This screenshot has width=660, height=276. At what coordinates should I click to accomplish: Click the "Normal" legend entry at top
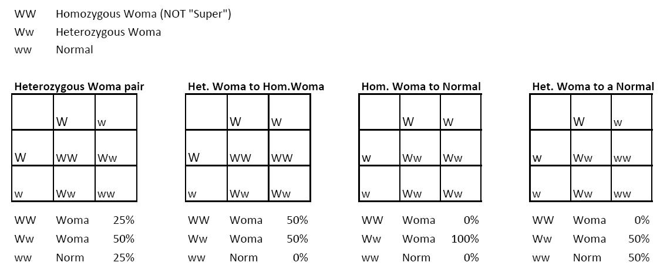74,50
